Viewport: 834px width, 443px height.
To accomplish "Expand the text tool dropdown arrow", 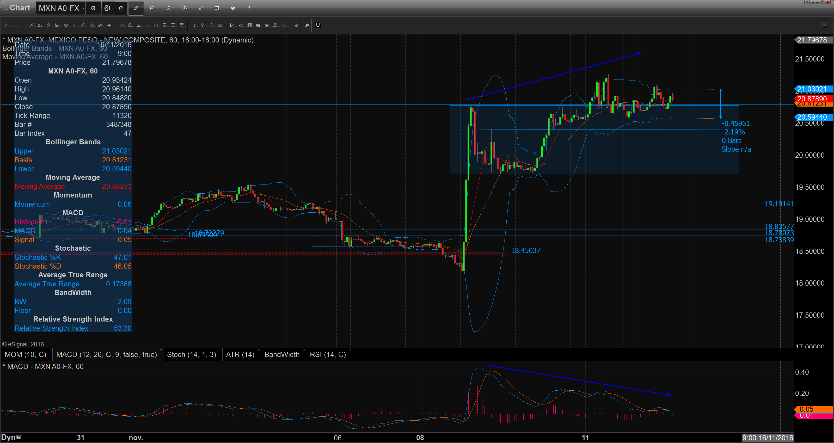I will pyautogui.click(x=198, y=27).
